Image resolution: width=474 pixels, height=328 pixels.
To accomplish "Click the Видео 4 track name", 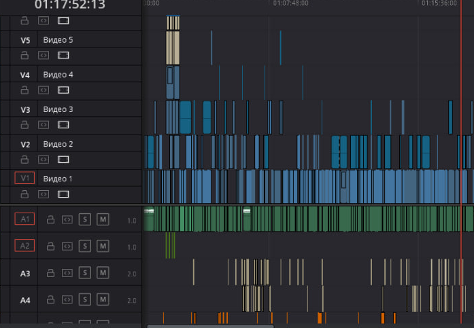I will 58,75.
